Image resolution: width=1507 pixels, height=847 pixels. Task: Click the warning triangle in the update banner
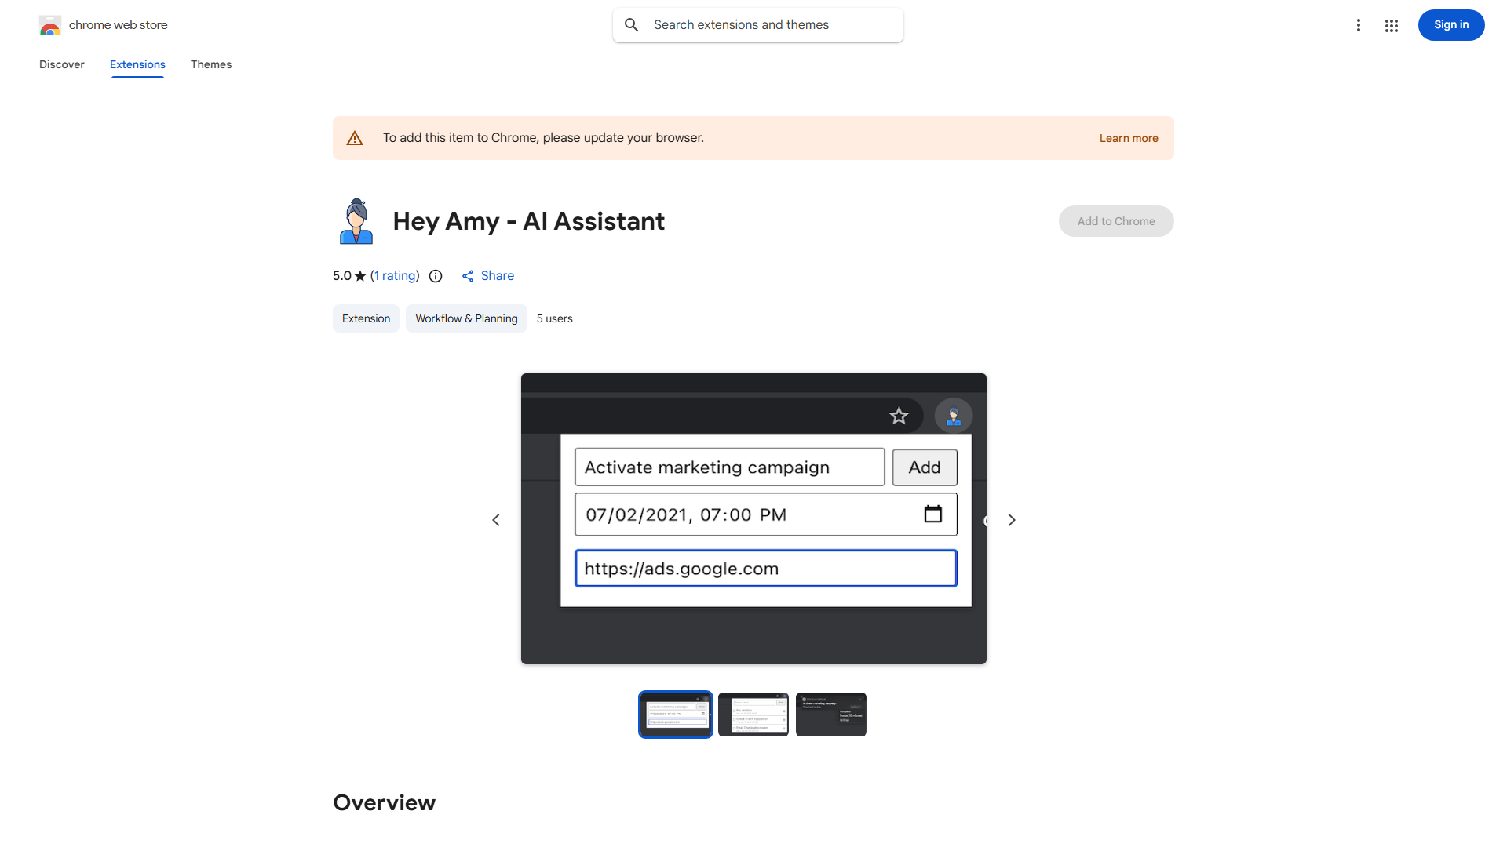pos(355,137)
